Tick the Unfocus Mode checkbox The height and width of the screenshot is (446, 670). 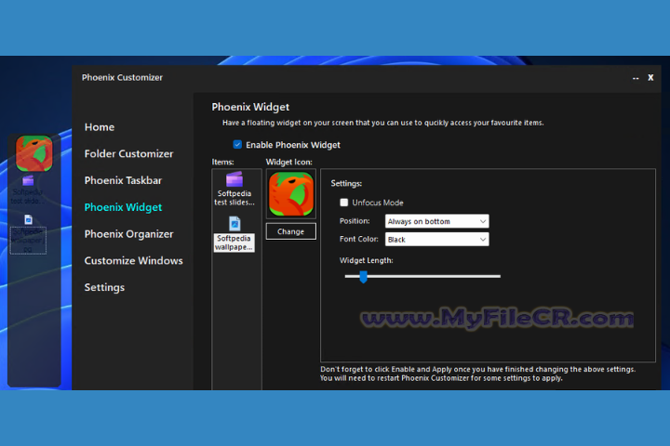coord(344,203)
